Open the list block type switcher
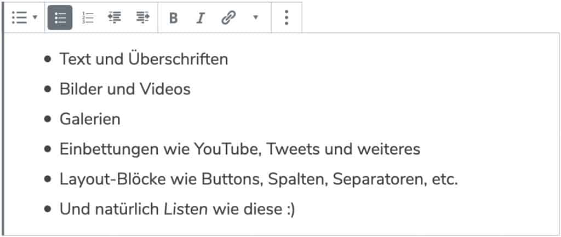Image resolution: width=561 pixels, height=237 pixels. point(24,18)
